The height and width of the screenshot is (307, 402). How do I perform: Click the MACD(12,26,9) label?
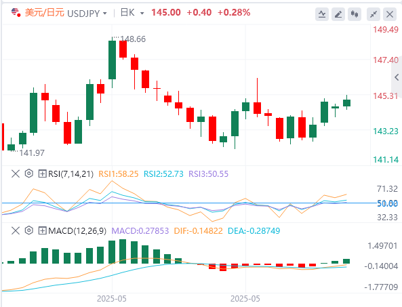pyautogui.click(x=77, y=231)
